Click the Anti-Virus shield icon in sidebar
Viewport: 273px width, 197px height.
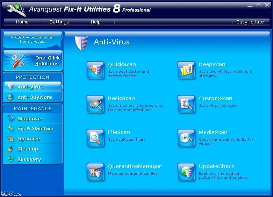(x=10, y=87)
